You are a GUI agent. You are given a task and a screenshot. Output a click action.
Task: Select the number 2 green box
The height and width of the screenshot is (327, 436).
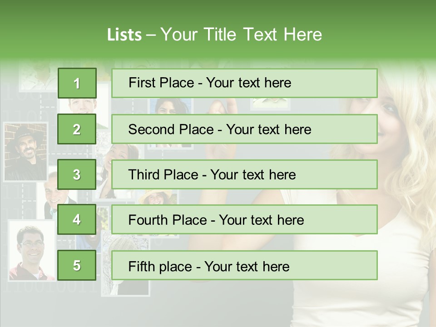click(77, 129)
